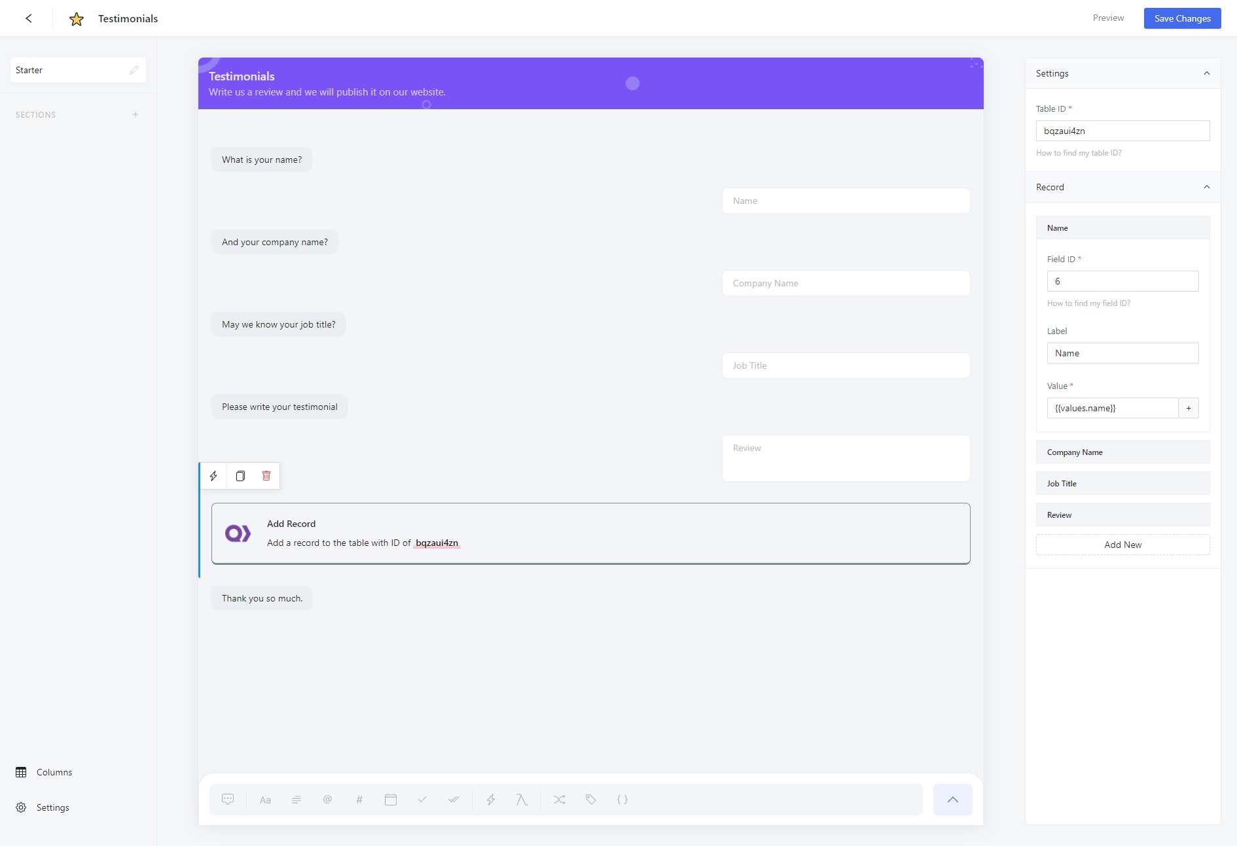Insert a chat message block from bottom toolbar
The height and width of the screenshot is (846, 1237).
click(228, 800)
